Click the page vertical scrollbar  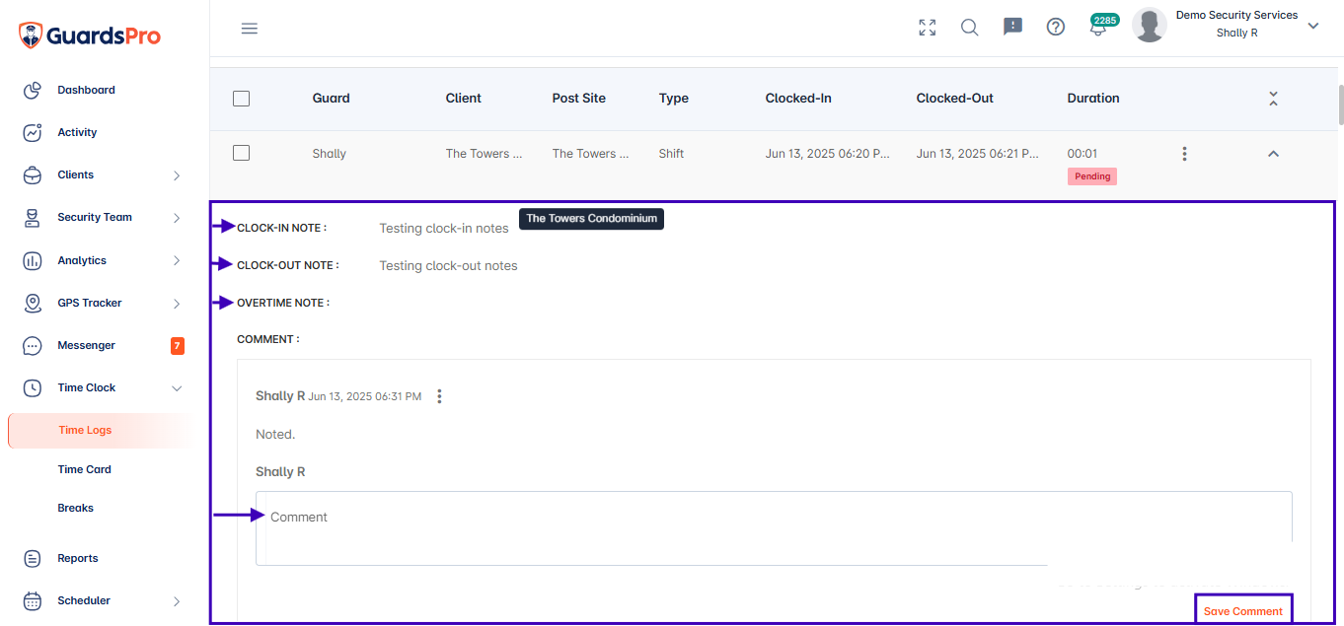tap(1340, 104)
